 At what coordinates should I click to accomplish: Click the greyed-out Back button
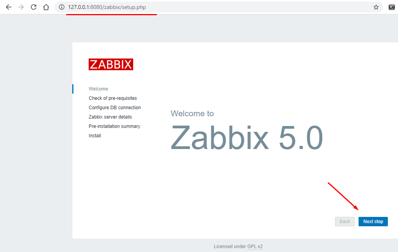coord(345,222)
